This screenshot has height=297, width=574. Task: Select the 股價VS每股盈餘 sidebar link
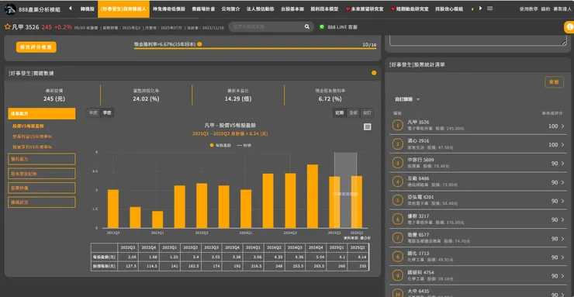tap(28, 126)
